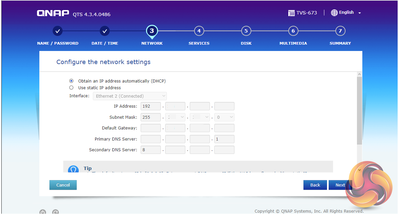Click the Default Gateway second octet field
399x214 pixels.
175,128
